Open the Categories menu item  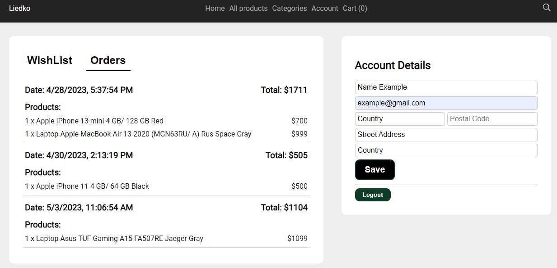tap(289, 8)
